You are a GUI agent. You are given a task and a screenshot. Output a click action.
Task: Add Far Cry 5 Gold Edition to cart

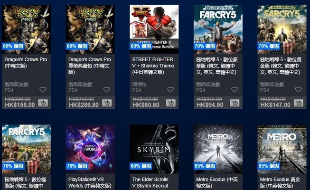(x=298, y=103)
